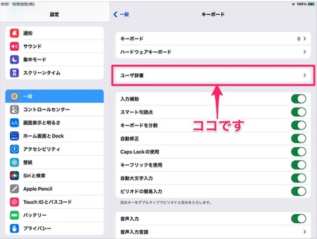This screenshot has height=239, width=317.
Task: Toggle 入力補助 switch off
Action: [x=299, y=99]
